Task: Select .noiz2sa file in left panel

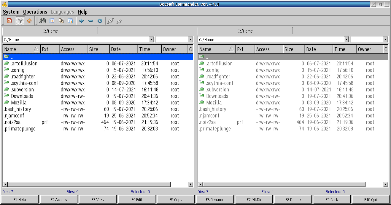Action: coord(98,122)
